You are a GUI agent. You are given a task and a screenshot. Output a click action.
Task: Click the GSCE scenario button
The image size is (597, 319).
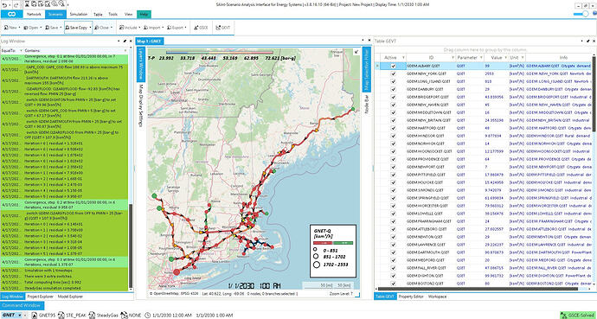tap(201, 28)
